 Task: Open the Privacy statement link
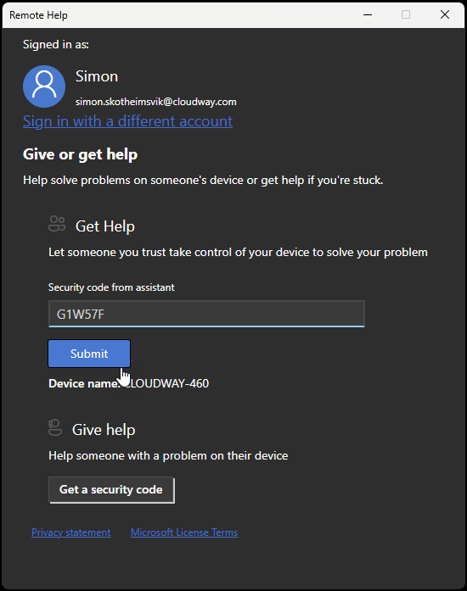71,532
